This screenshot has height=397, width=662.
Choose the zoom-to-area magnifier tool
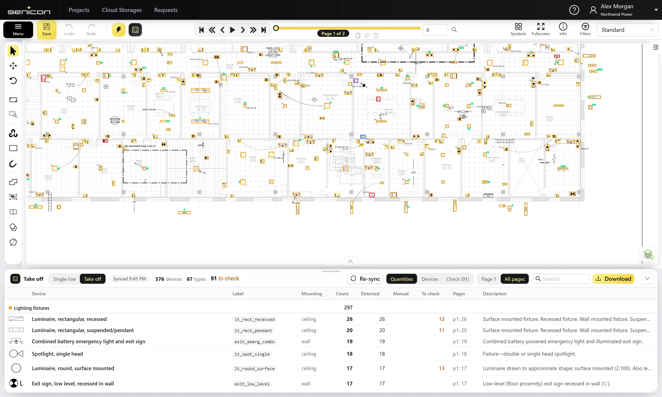coord(13,114)
